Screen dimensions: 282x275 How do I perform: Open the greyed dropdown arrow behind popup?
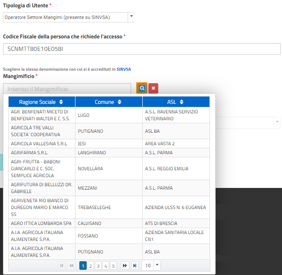277,122
